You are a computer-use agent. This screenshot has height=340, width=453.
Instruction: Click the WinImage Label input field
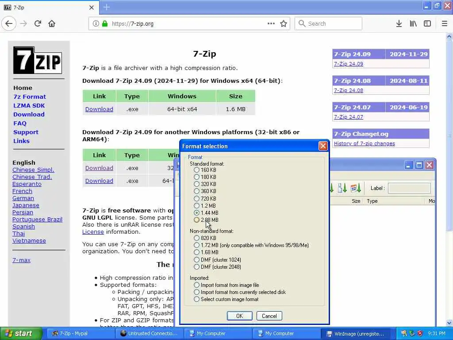coord(409,188)
